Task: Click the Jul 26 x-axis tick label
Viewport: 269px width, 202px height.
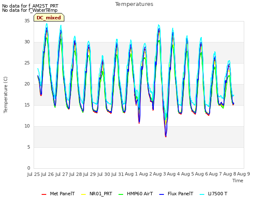Action: coord(47,174)
